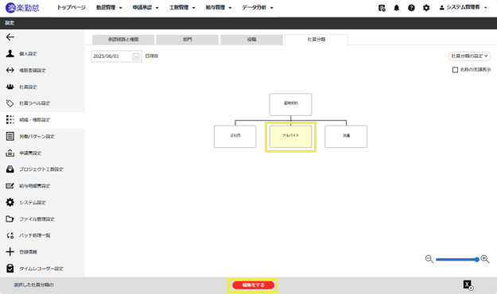Select the 社員分類 tab

click(x=316, y=40)
